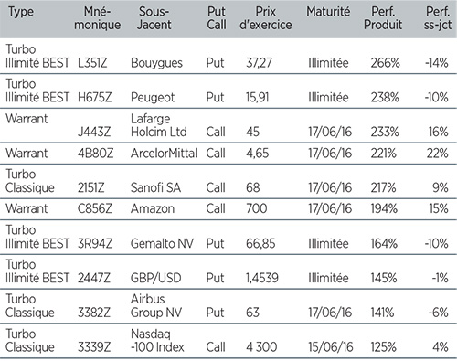This screenshot has height=361, width=457.
Task: Select the Mnémonique column header
Action: [x=98, y=18]
